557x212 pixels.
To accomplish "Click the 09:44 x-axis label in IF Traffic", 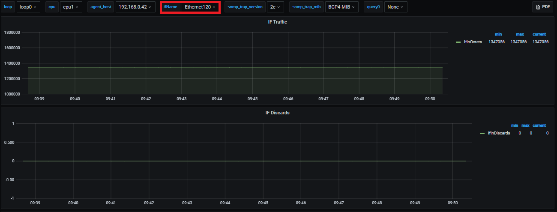I will click(217, 99).
